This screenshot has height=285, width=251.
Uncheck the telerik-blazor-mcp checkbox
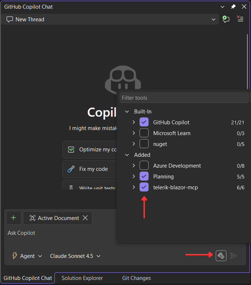[144, 187]
